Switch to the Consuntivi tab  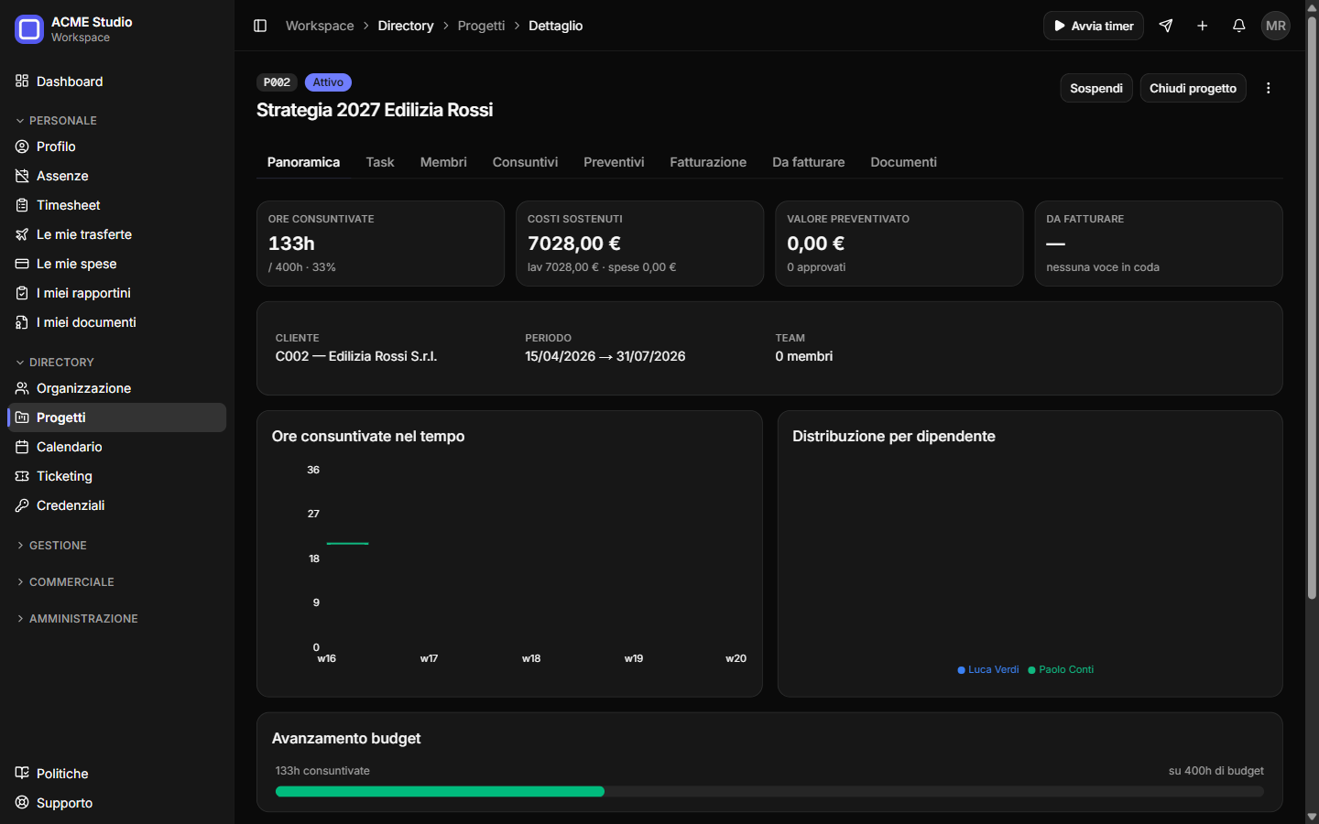click(525, 162)
